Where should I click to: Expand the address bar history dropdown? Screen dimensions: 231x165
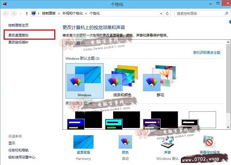click(x=161, y=14)
